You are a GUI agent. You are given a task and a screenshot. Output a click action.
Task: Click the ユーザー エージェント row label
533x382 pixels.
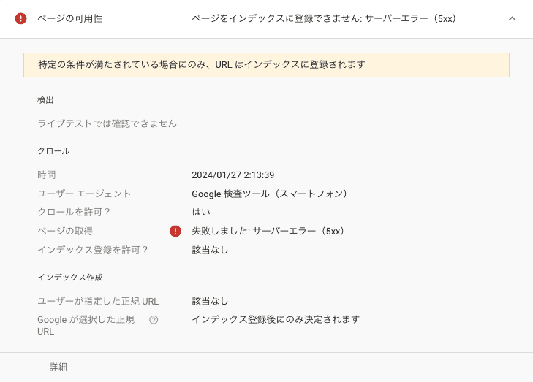click(84, 194)
